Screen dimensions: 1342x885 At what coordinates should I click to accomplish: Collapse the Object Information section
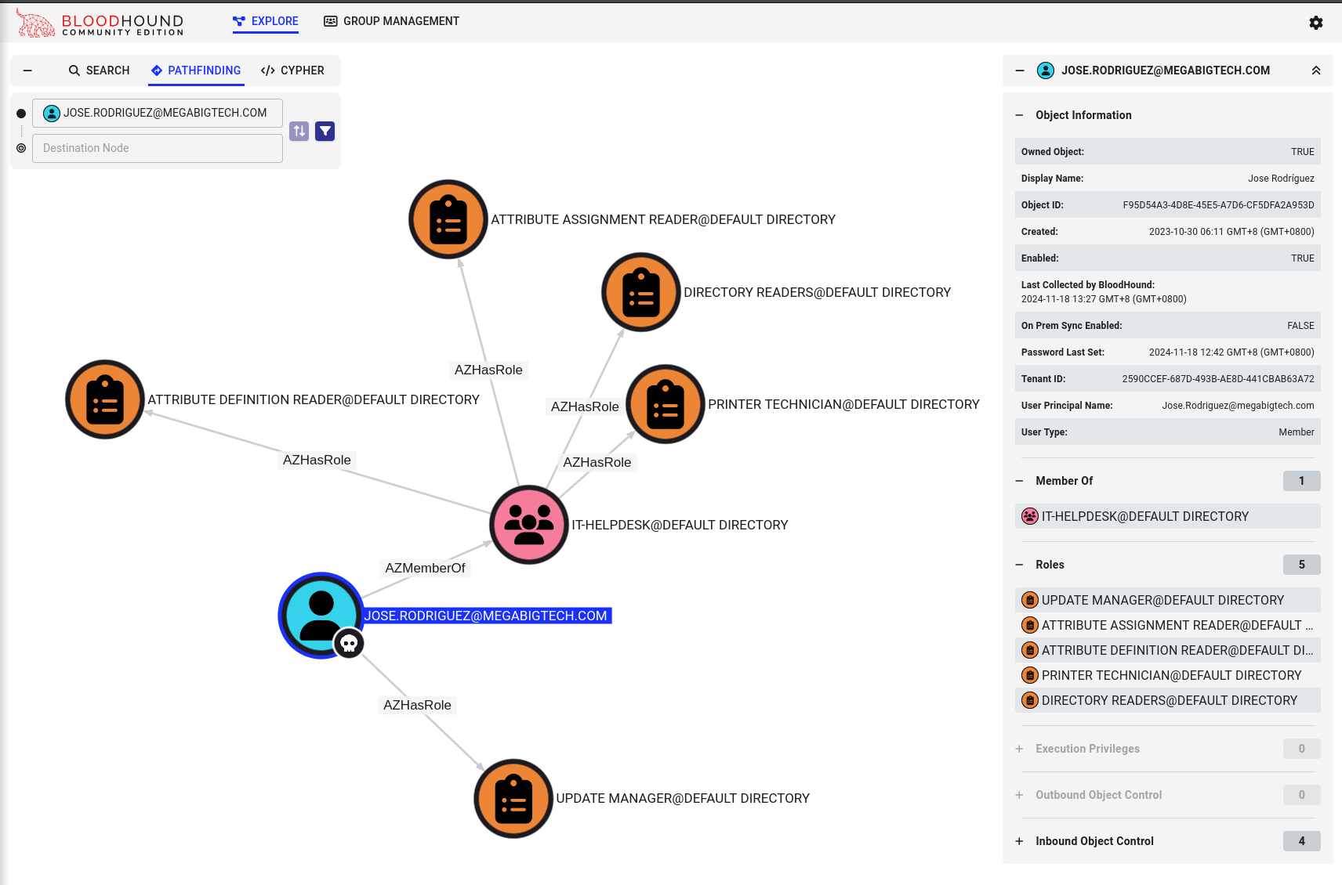[1019, 115]
